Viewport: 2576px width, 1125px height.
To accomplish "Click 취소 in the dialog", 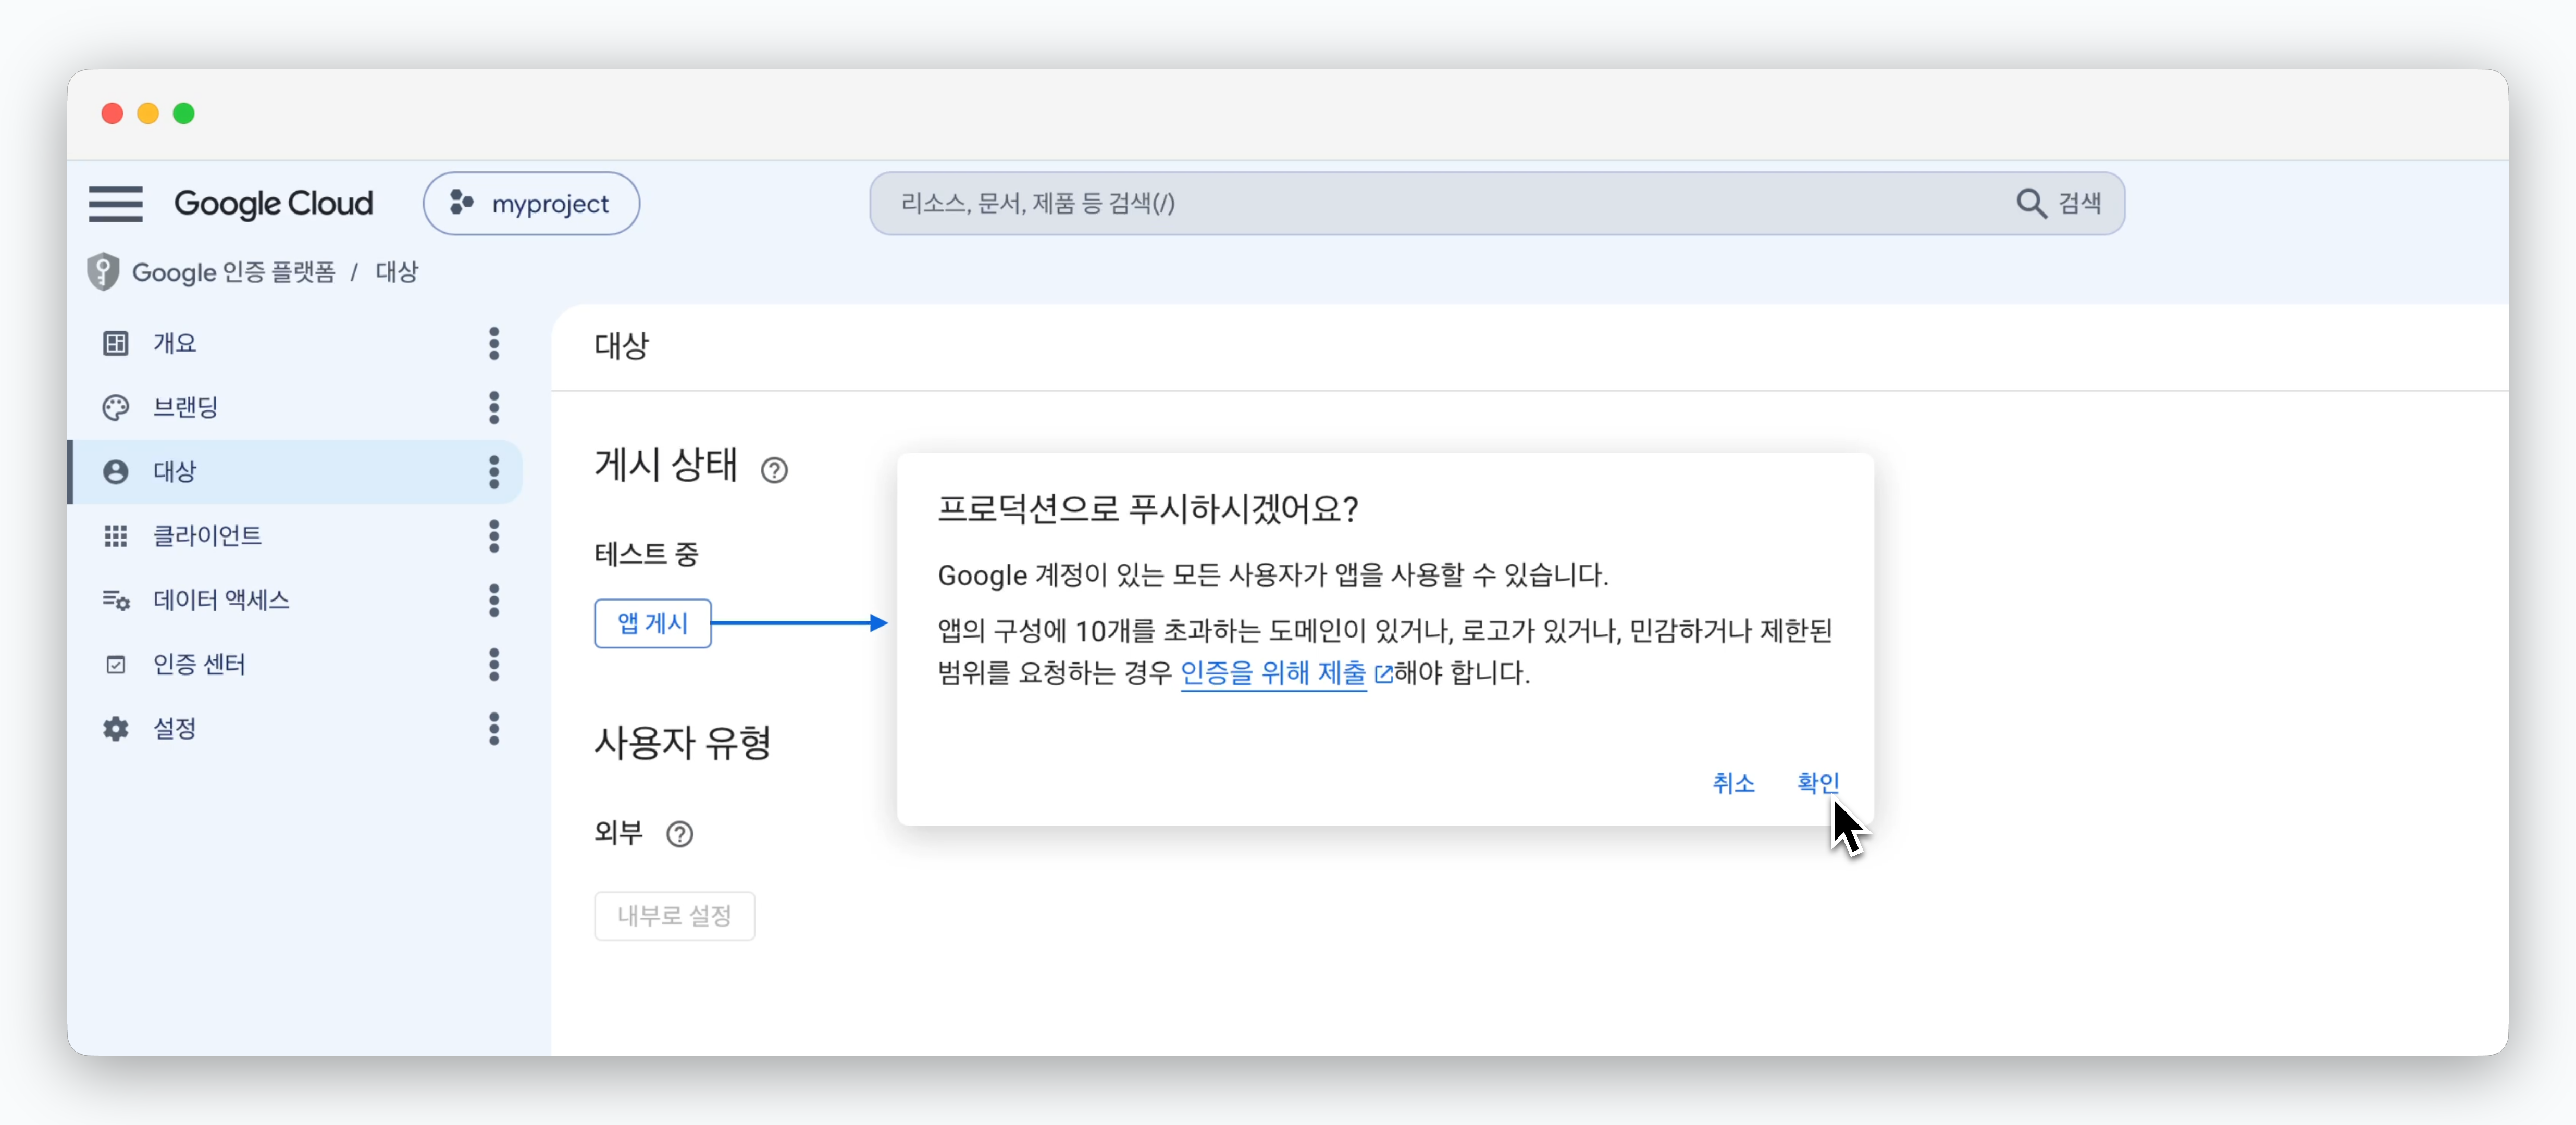I will (x=1733, y=783).
